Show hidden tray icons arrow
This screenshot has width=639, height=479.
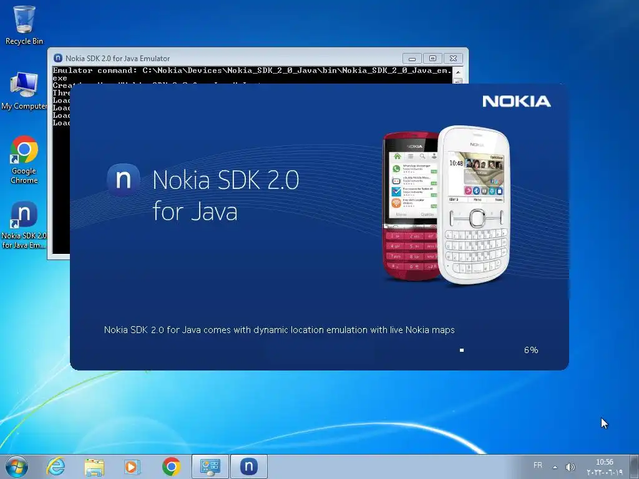pos(555,467)
